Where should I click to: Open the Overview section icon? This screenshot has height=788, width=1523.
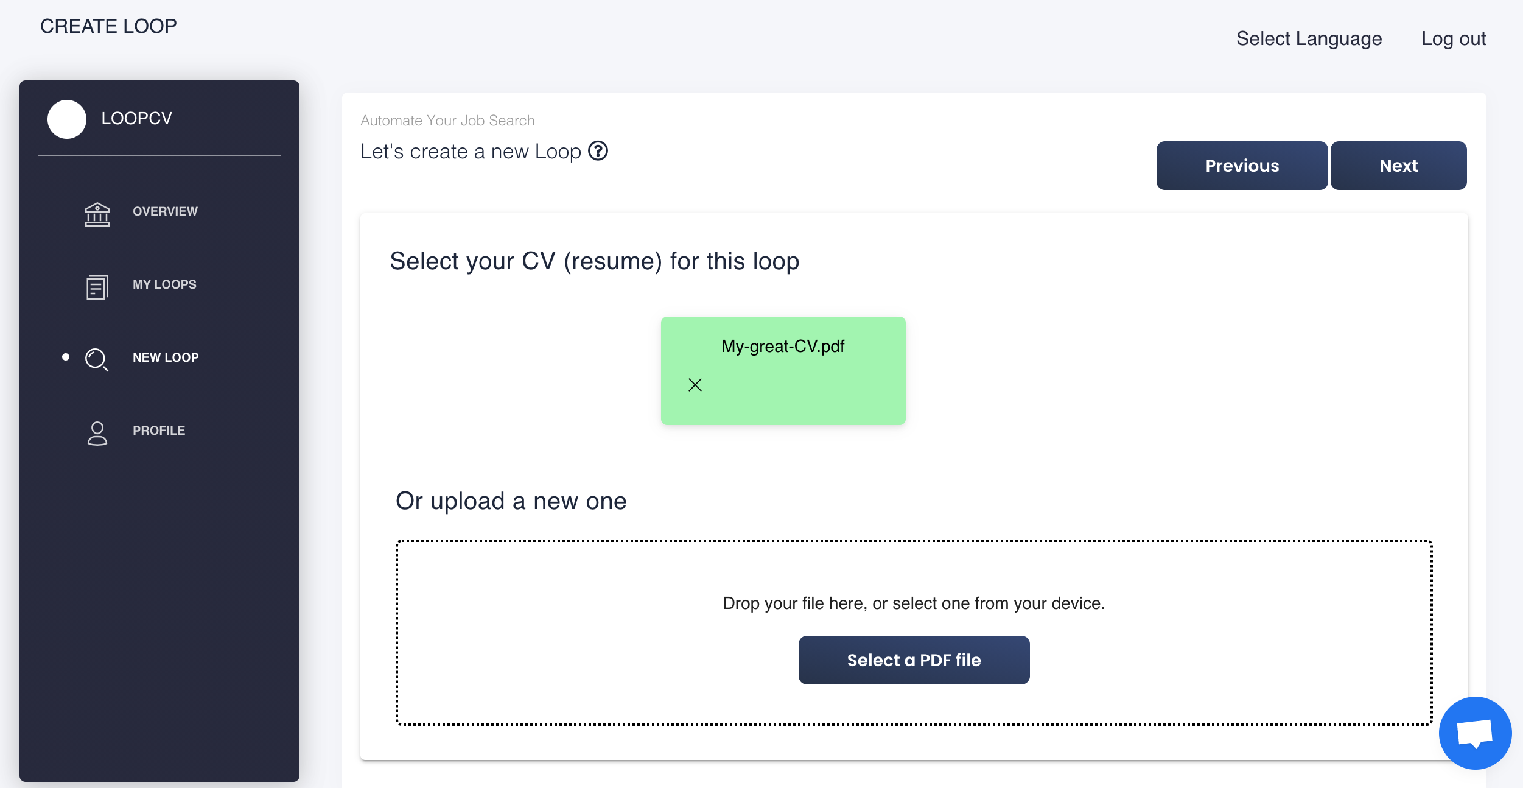point(96,214)
